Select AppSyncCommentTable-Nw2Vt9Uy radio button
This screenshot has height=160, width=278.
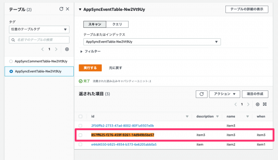click(11, 61)
